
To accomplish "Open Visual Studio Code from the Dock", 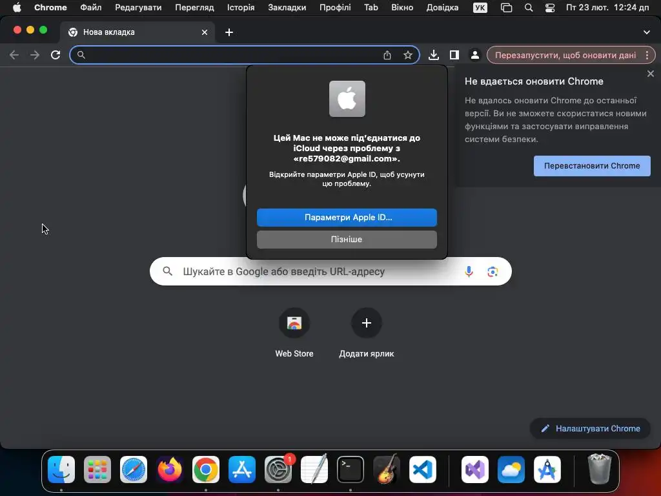I will click(422, 470).
